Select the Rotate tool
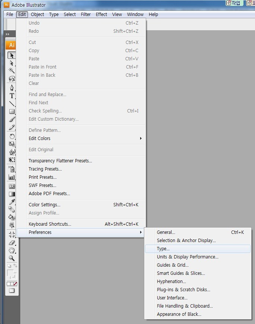This screenshot has width=255, height=324. (12, 136)
